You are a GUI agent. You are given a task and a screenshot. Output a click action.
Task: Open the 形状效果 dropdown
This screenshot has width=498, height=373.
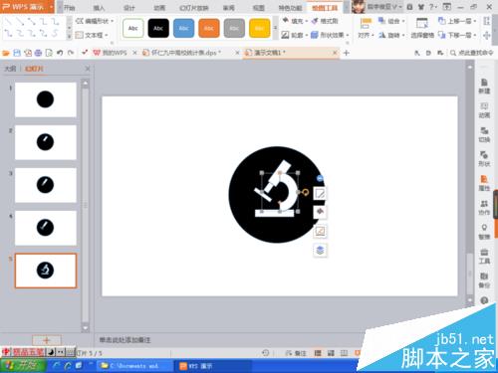tap(330, 35)
